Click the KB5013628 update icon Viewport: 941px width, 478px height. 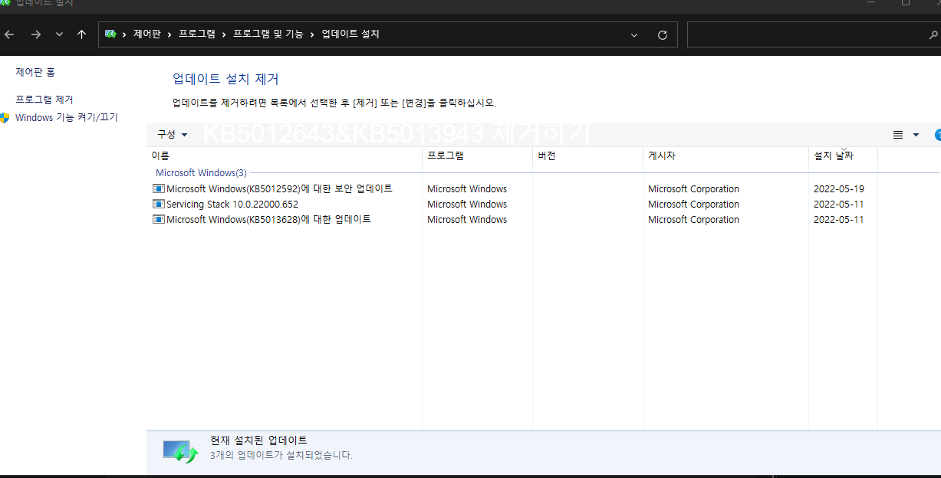pyautogui.click(x=159, y=219)
